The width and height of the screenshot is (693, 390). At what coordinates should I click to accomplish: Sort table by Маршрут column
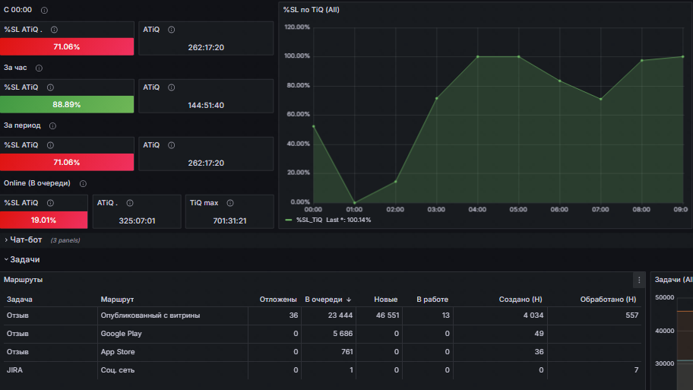point(117,300)
